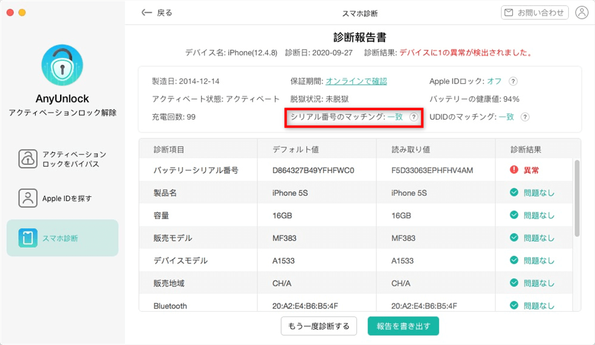Viewport: 595px width, 345px height.
Task: Click the user account profile icon
Action: click(x=581, y=13)
